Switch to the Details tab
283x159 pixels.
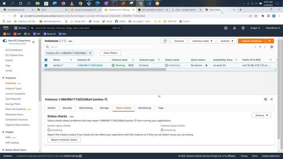click(x=51, y=108)
